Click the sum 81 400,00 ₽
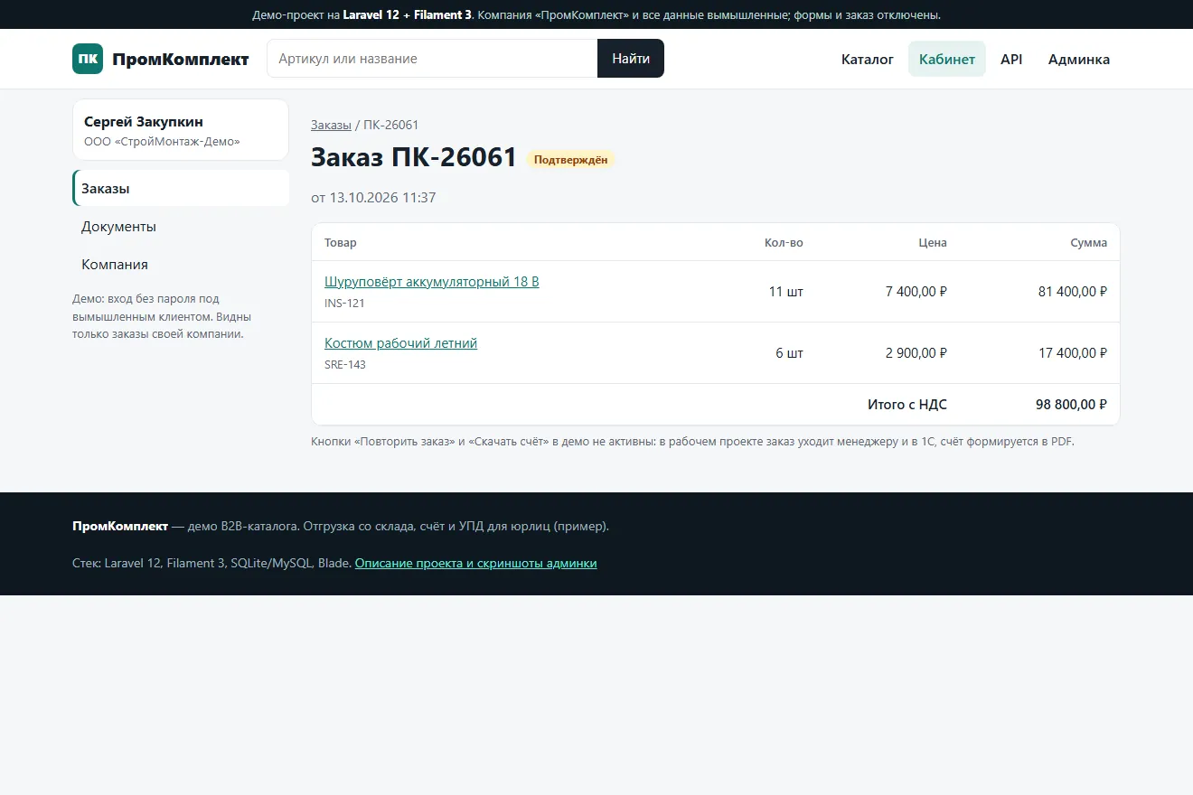Screen dimensions: 1193x795 [x=1073, y=292]
